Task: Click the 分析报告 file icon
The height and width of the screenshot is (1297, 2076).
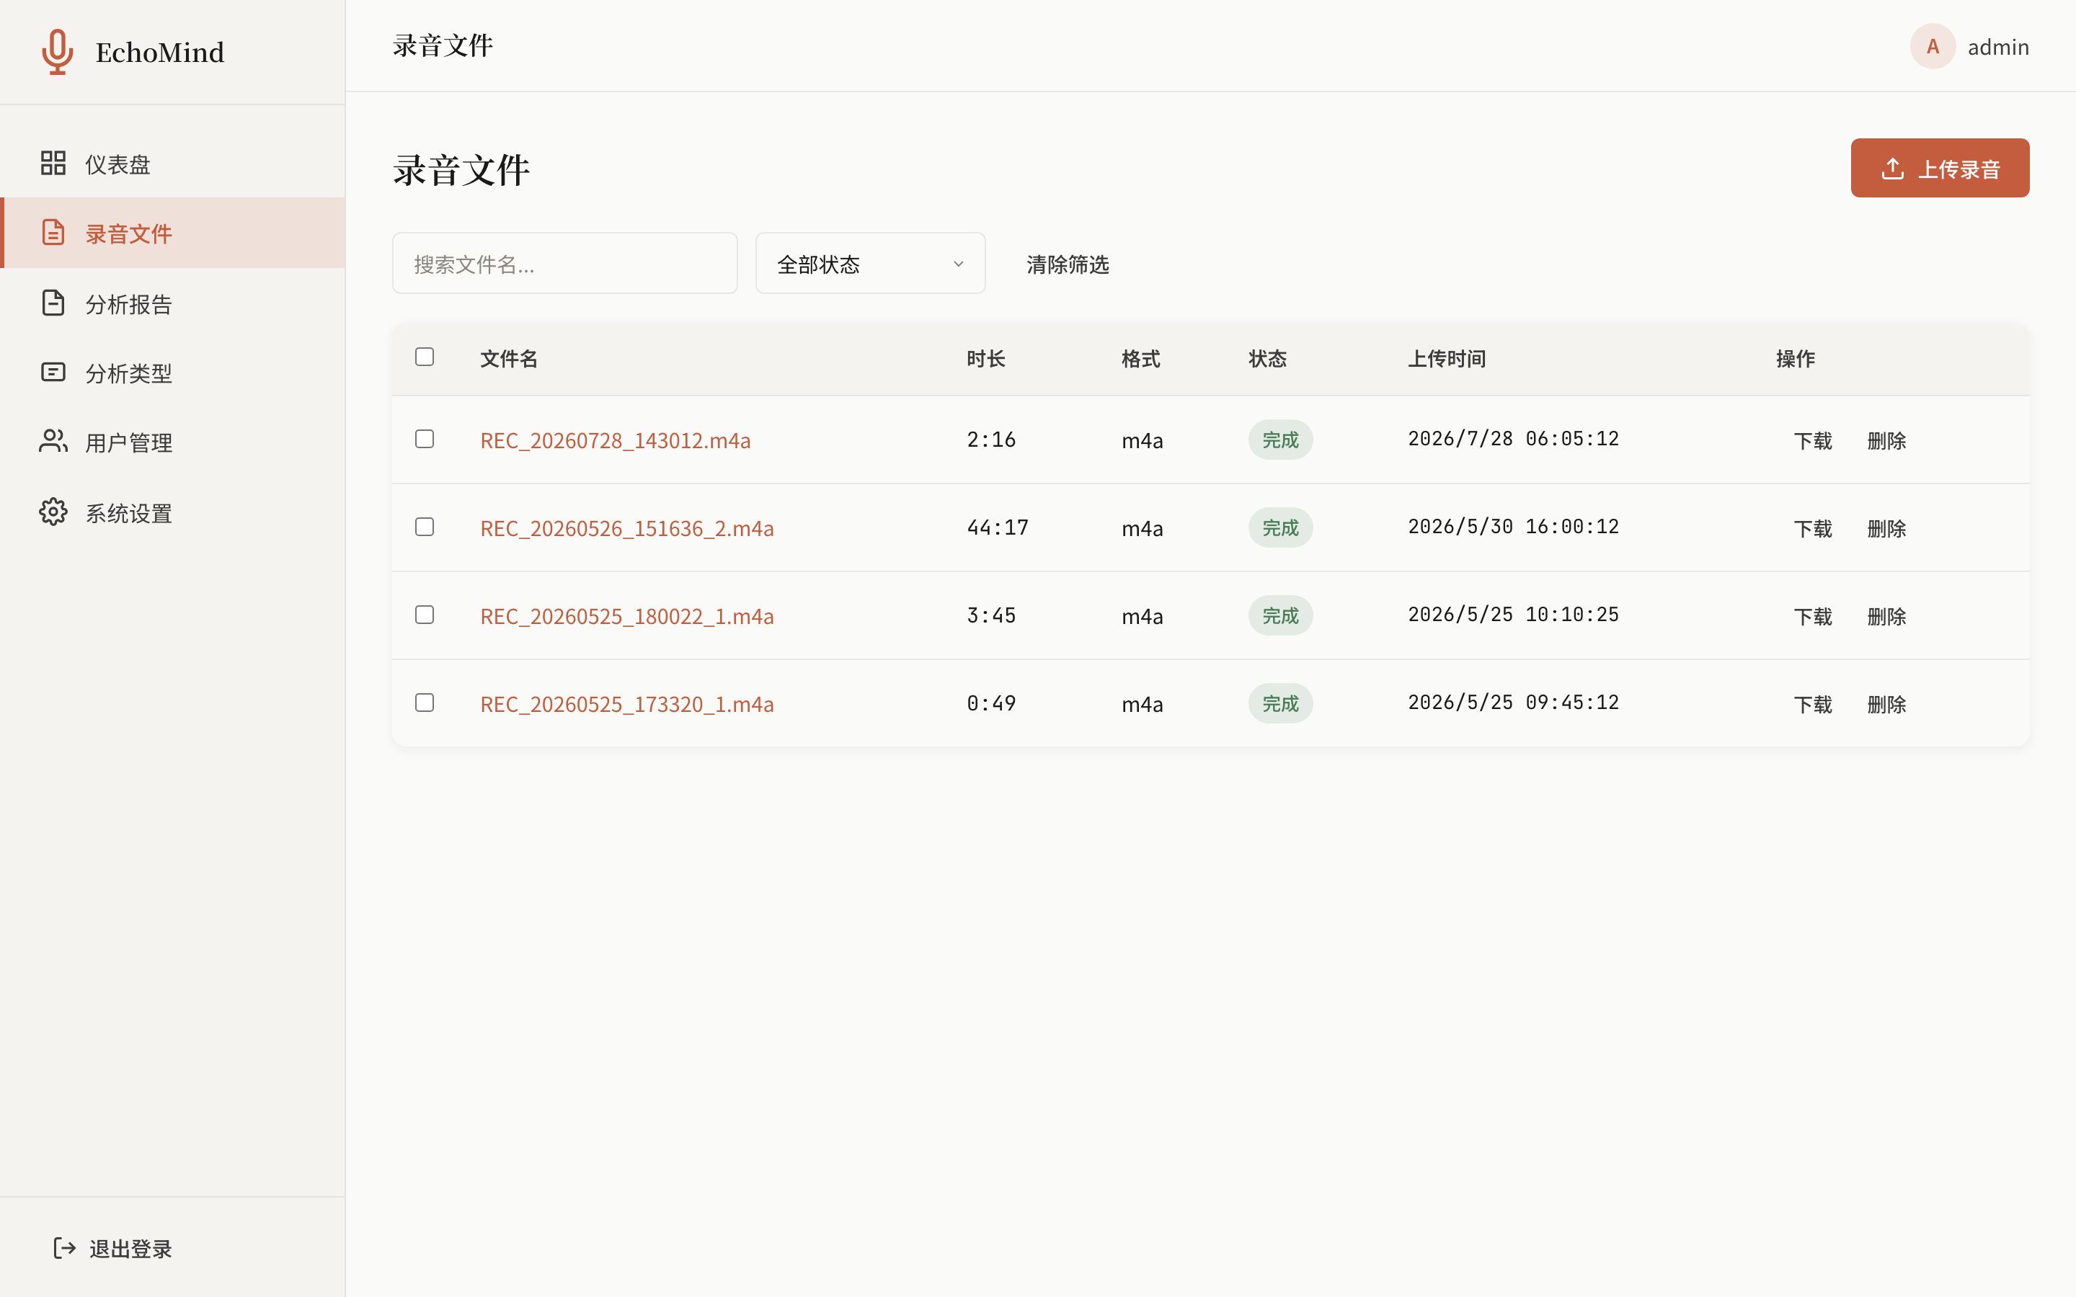Action: coord(53,303)
